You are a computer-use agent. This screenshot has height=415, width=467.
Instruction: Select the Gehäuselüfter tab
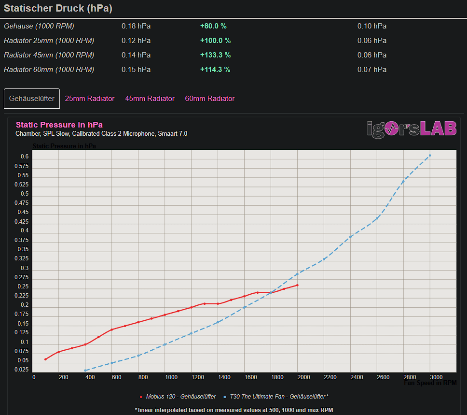(x=32, y=99)
